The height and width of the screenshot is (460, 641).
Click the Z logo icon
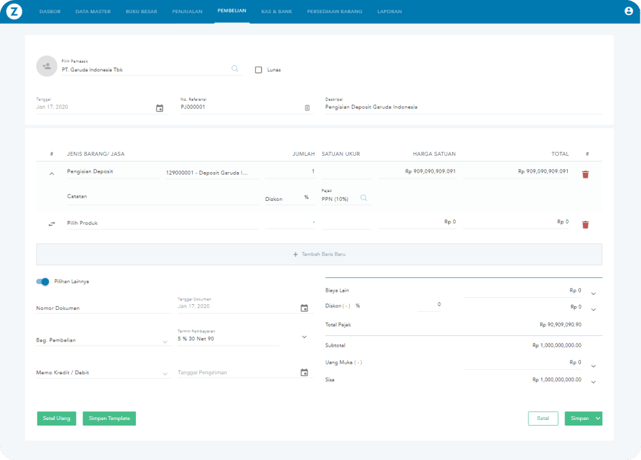pyautogui.click(x=14, y=11)
